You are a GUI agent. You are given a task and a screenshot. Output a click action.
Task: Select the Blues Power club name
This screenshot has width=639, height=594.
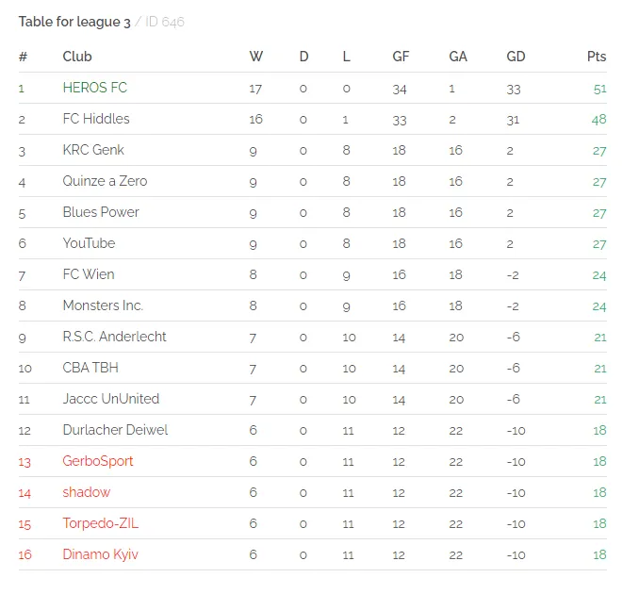101,212
